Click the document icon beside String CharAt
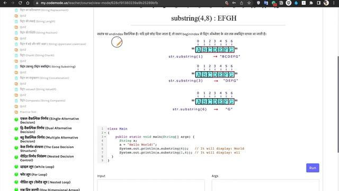The image size is (339, 191). click(x=16, y=55)
